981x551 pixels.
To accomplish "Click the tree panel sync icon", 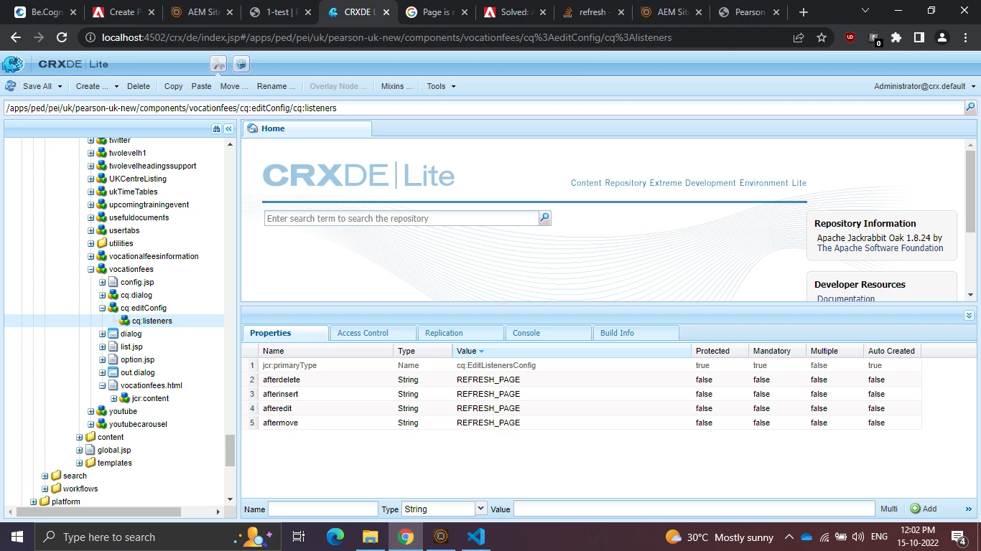I will point(216,128).
